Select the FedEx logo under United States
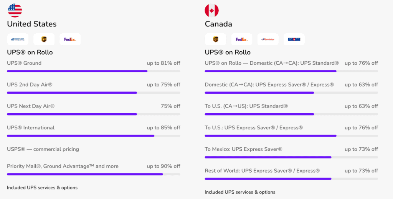Screen dimensions: 393x199 tap(70, 39)
